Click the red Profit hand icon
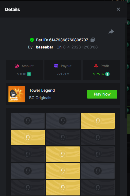130x196 pixels. click(x=96, y=66)
